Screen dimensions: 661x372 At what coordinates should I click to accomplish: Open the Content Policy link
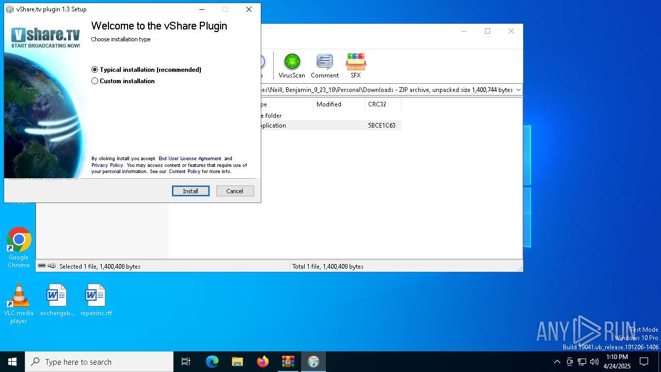184,172
